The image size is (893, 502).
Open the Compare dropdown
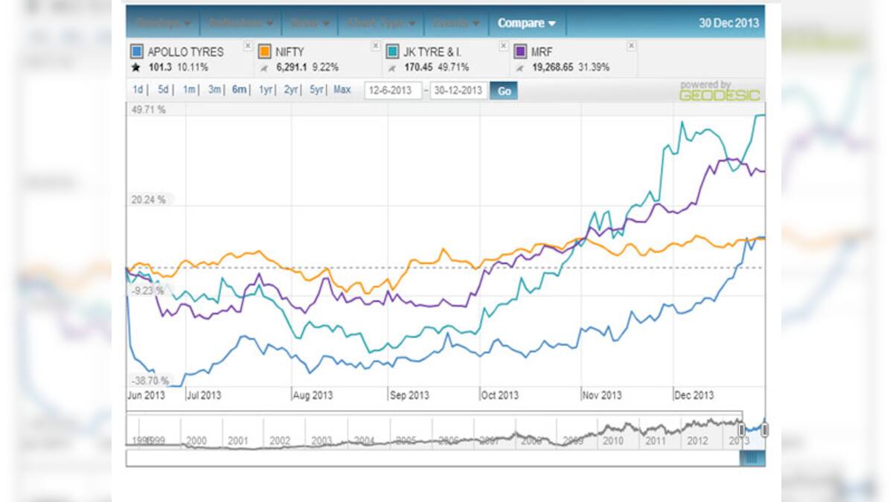click(x=523, y=23)
